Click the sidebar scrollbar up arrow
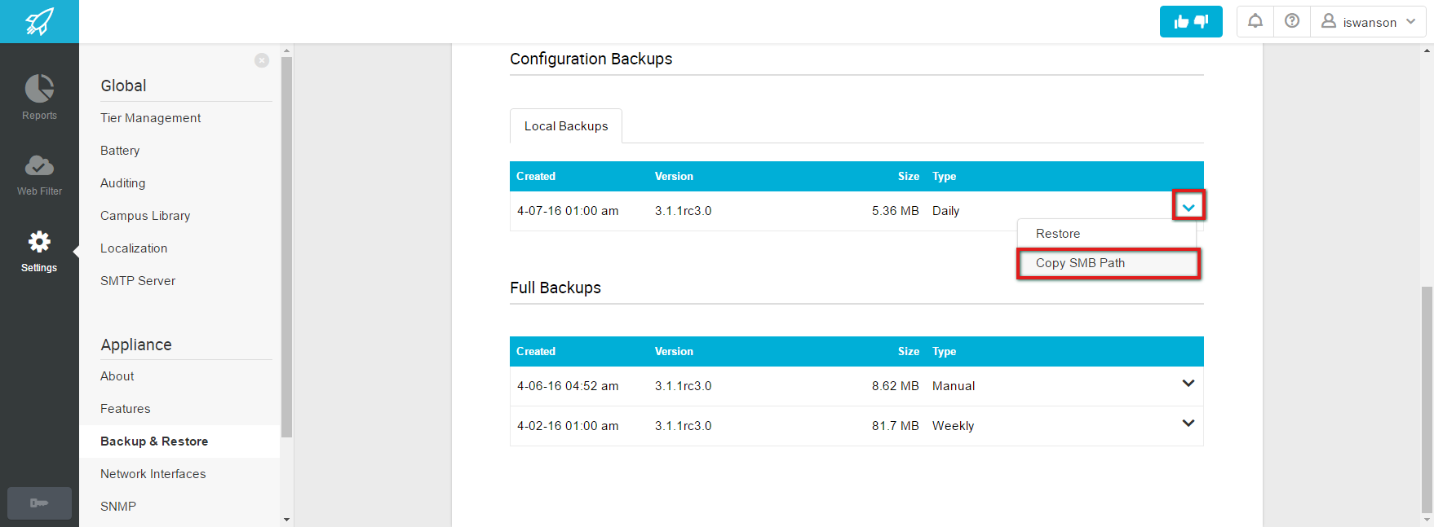This screenshot has height=527, width=1434. coord(286,51)
